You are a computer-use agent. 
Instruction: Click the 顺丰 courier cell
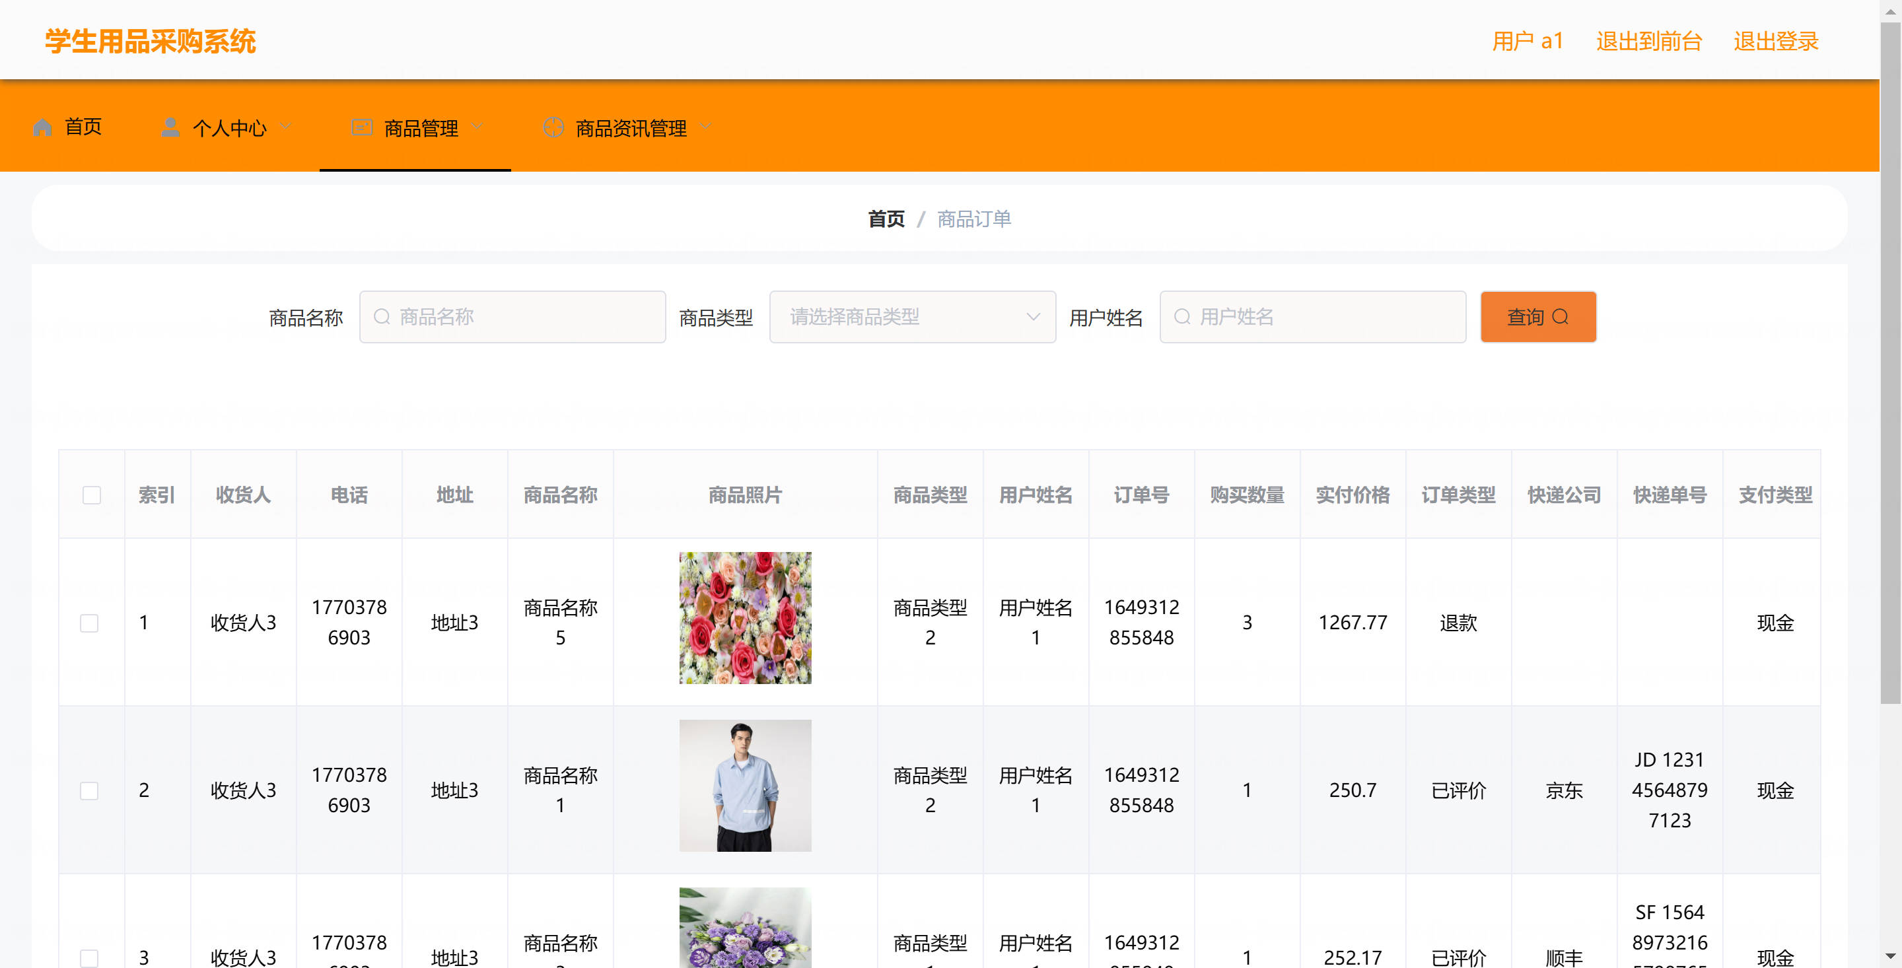click(x=1564, y=957)
